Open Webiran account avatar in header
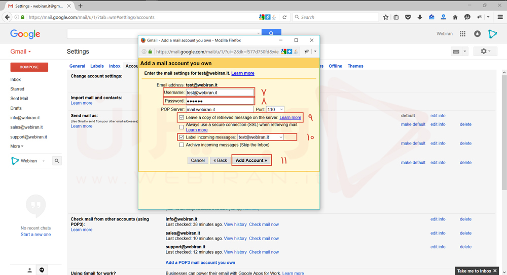This screenshot has width=507, height=275. [492, 33]
